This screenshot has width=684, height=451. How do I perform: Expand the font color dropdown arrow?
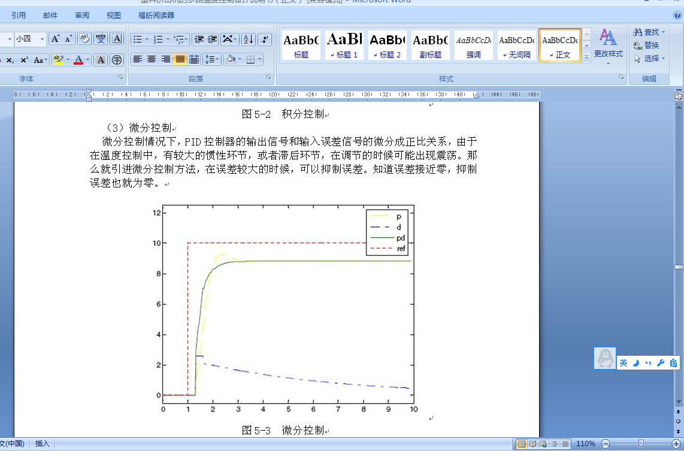click(87, 60)
